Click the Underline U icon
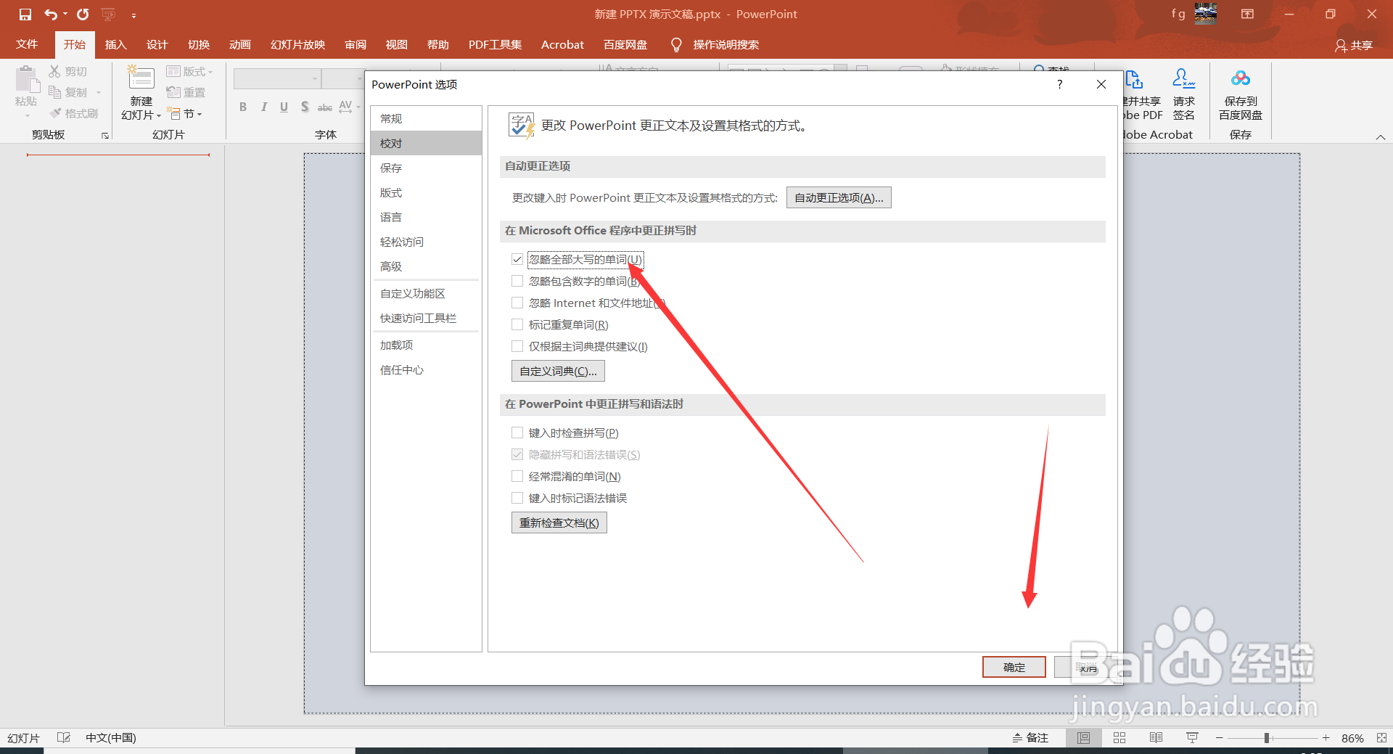Image resolution: width=1393 pixels, height=754 pixels. (x=284, y=107)
